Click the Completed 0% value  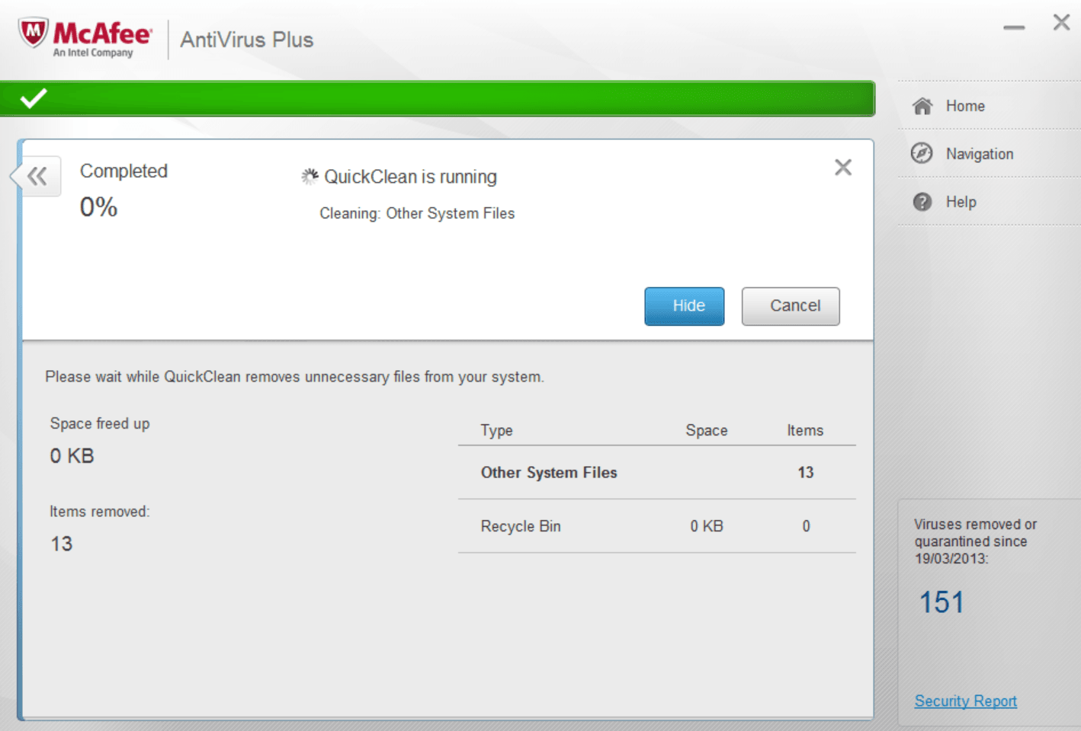pos(99,207)
